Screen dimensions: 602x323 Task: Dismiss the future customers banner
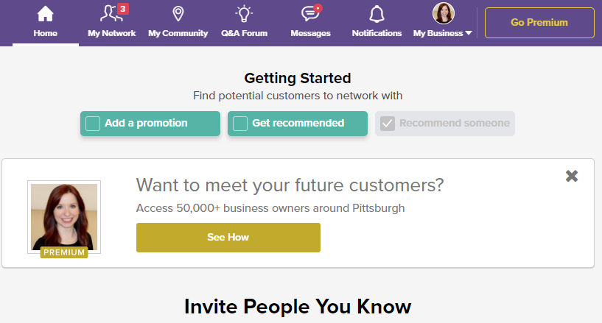coord(572,176)
